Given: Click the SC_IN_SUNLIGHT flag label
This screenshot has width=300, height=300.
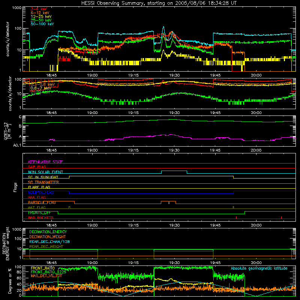Looking at the screenshot, I should [x=43, y=177].
